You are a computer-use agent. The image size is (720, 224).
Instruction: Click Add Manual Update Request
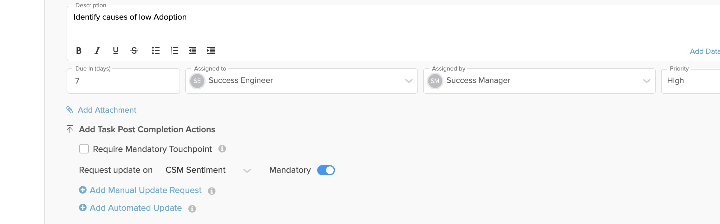[146, 190]
